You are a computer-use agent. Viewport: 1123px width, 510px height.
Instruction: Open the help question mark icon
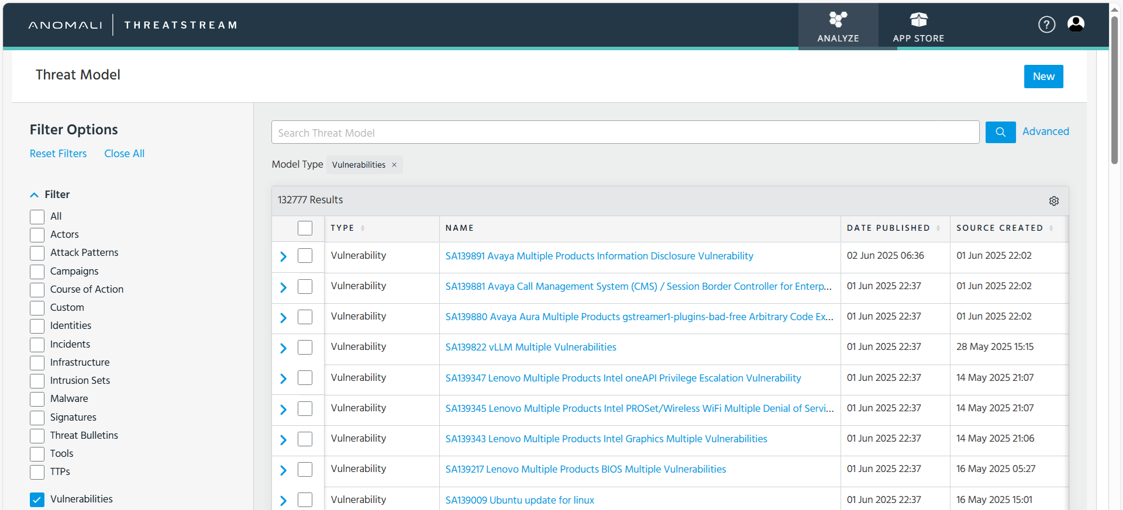point(1046,25)
